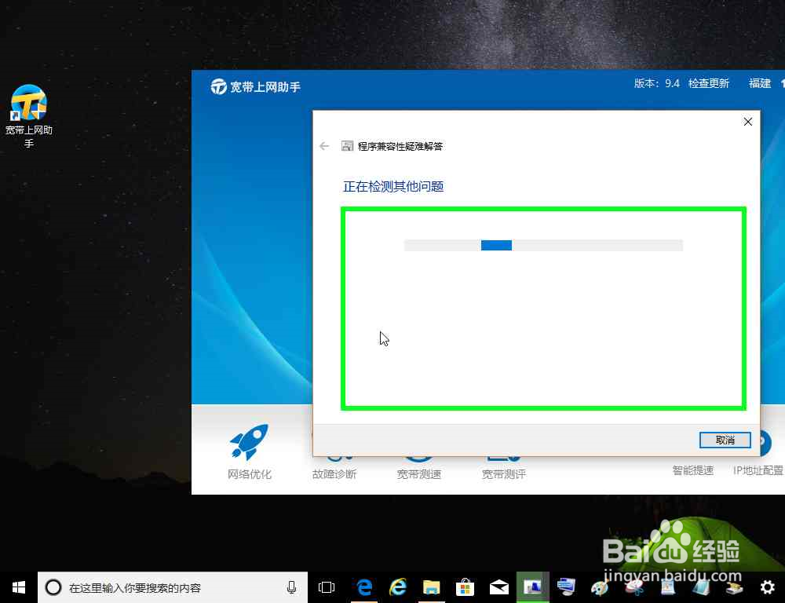Open Microsoft Edge from taskbar

click(x=364, y=587)
